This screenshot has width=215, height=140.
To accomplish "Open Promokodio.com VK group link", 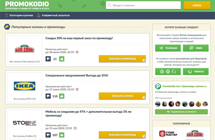I will pos(185,86).
